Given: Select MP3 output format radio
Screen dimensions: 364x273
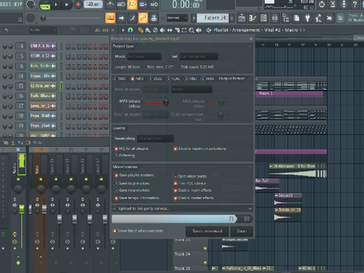Looking at the screenshot, I should point(133,79).
